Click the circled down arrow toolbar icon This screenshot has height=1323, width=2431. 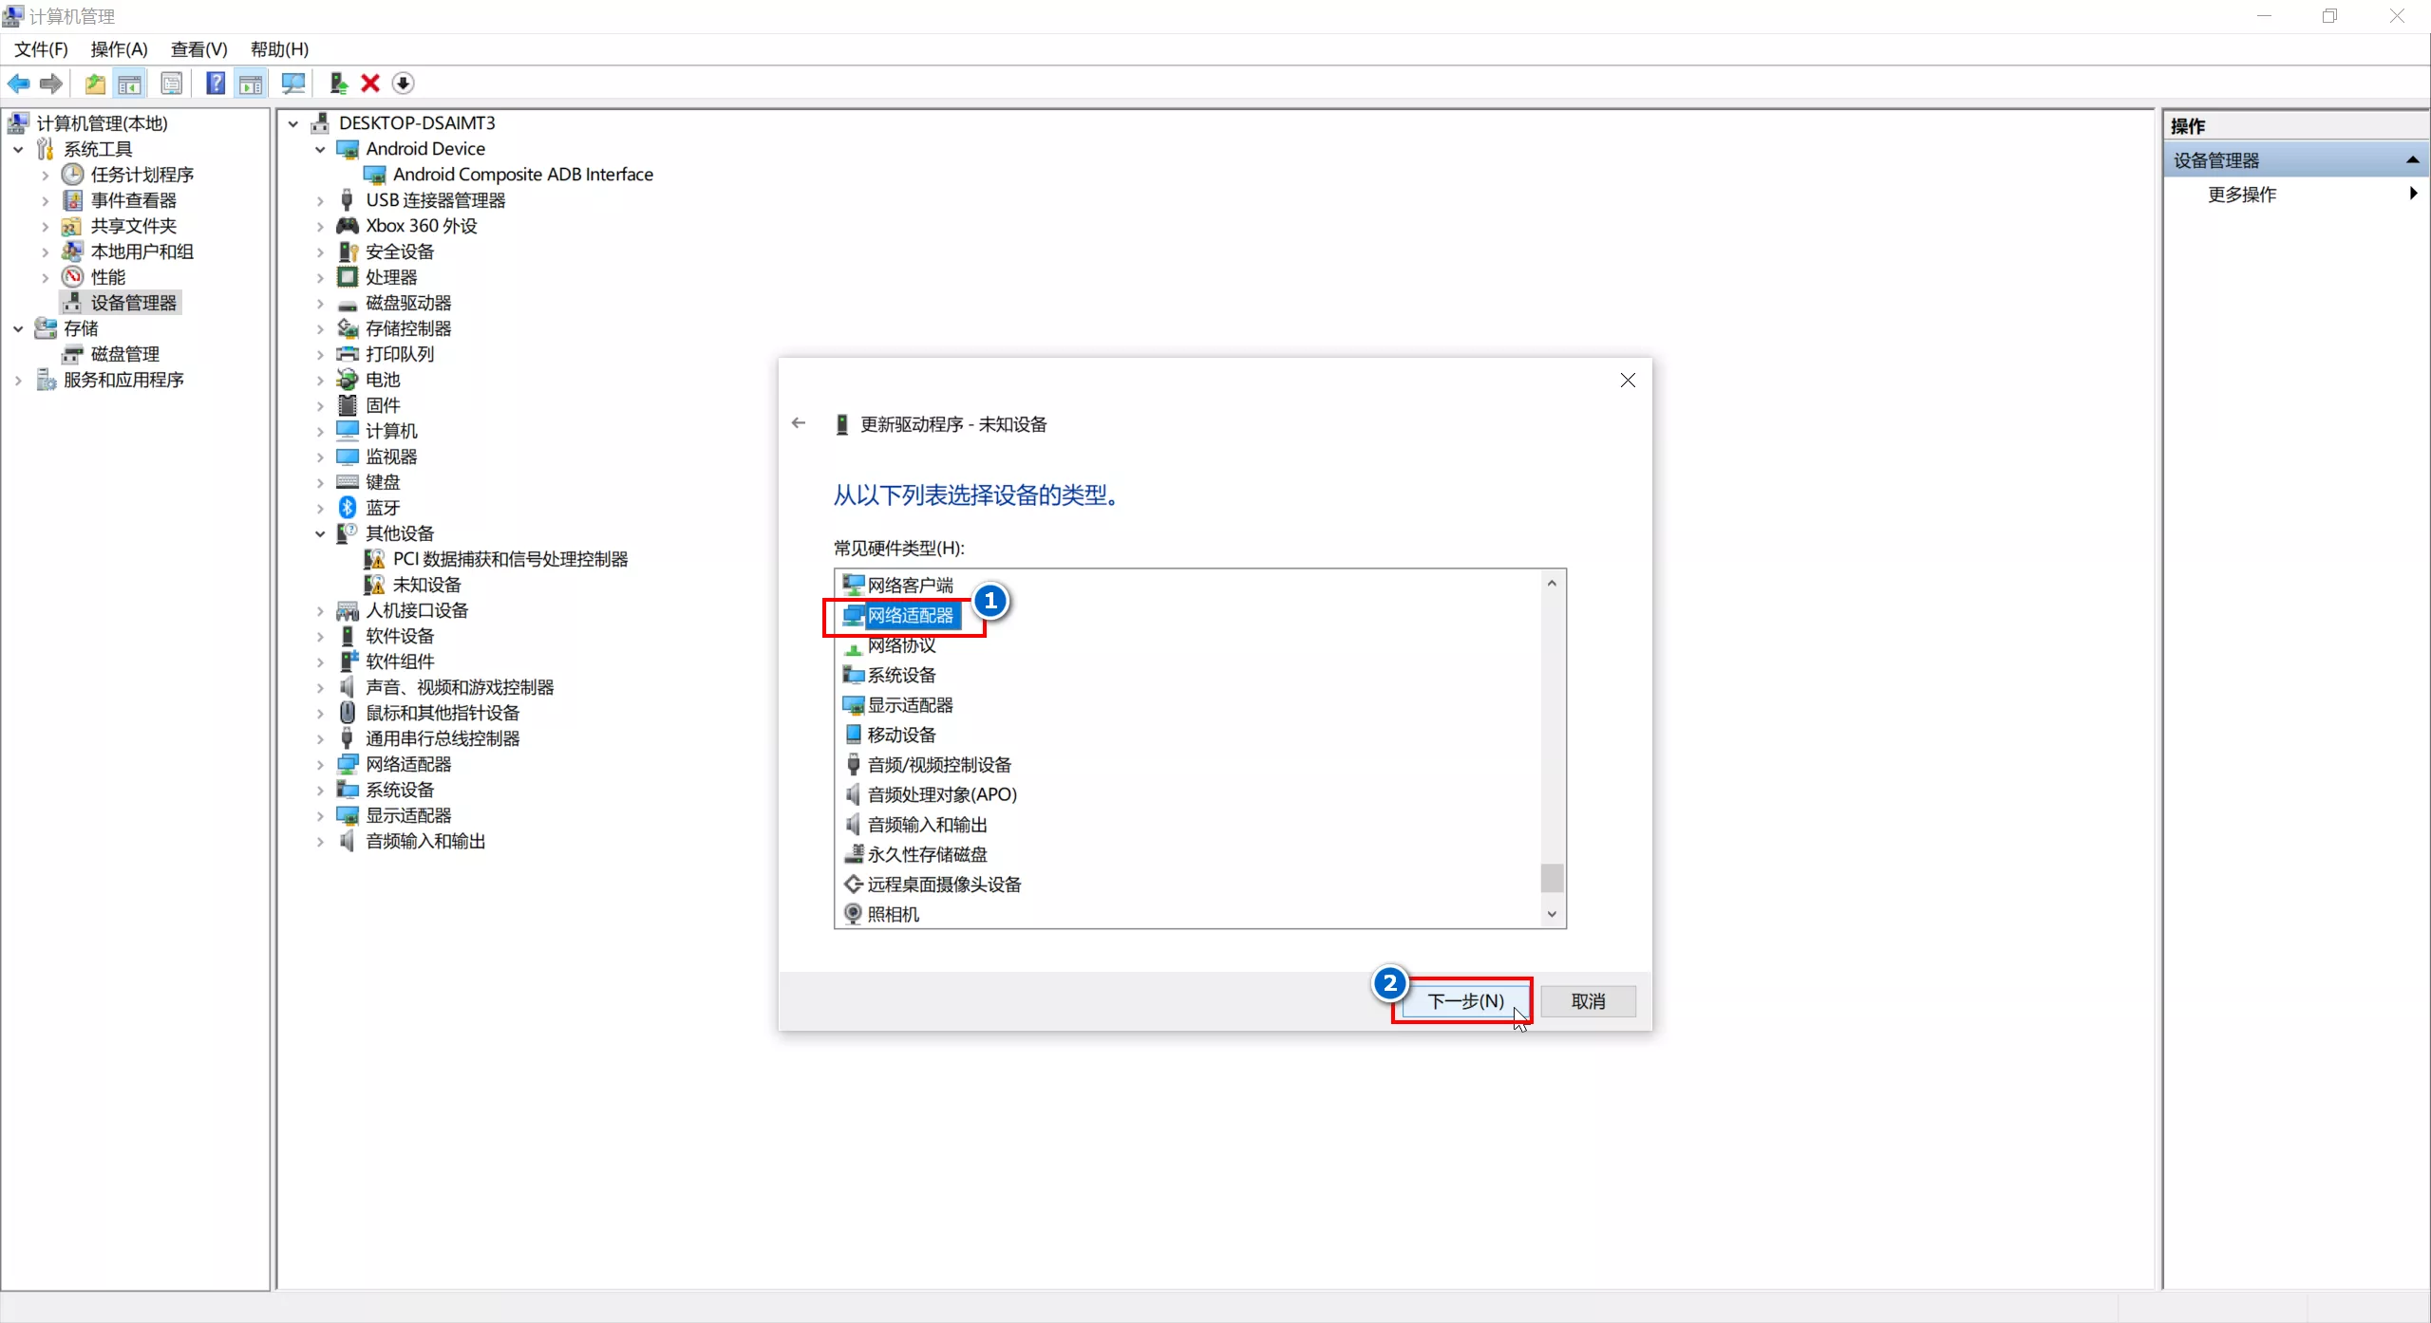coord(403,84)
